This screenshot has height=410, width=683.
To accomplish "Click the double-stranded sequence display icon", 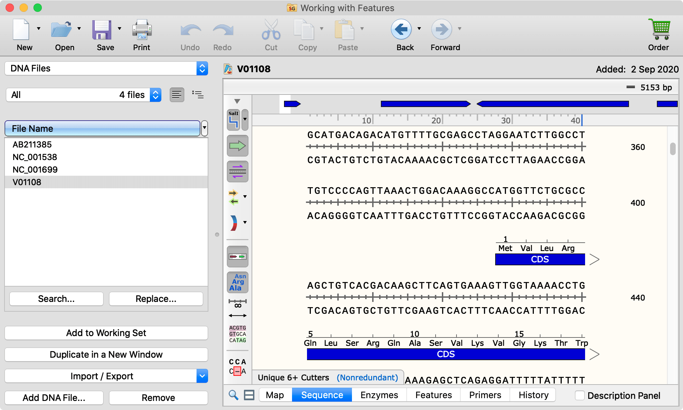I will click(238, 172).
